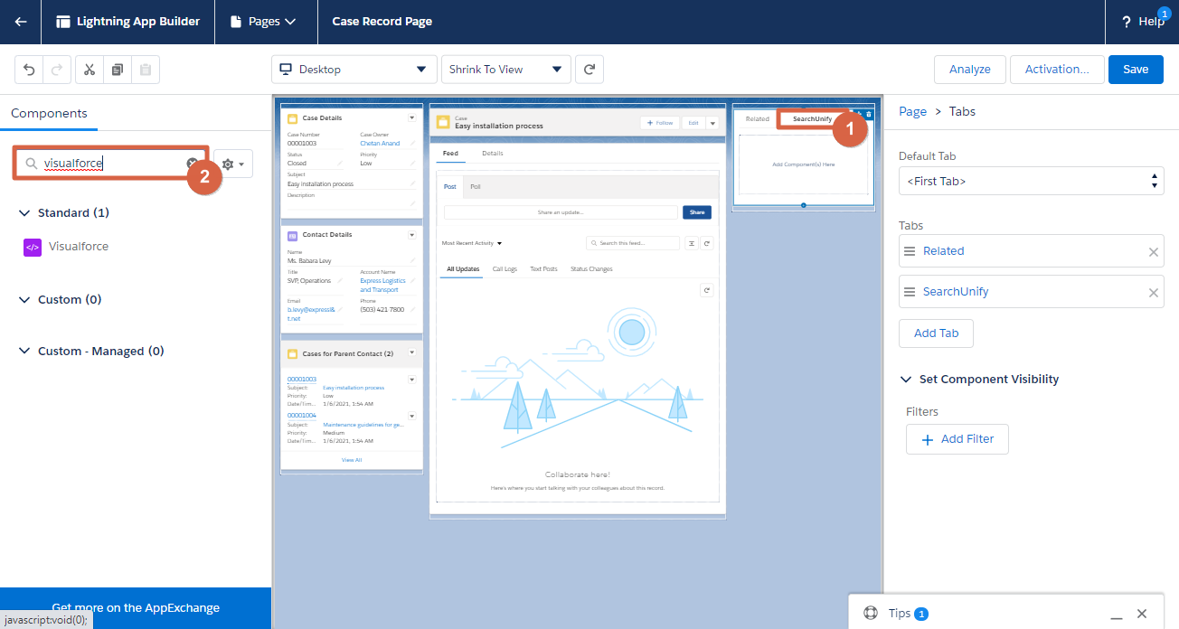Screen dimensions: 1179x629
Task: Open the Default Tab select box
Action: pyautogui.click(x=1031, y=181)
